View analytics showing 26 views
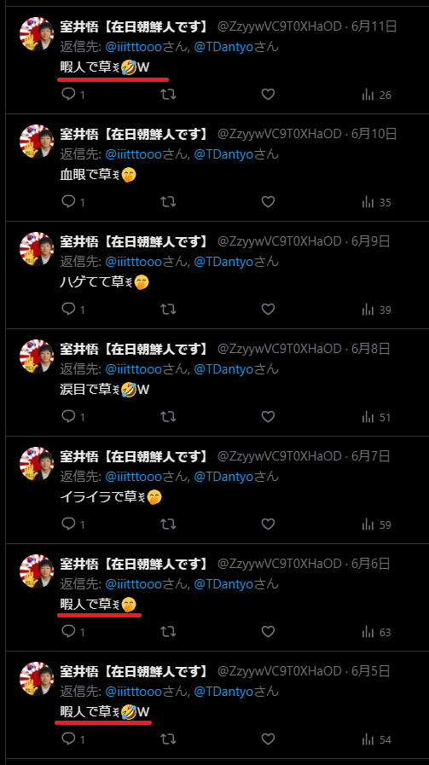Image resolution: width=429 pixels, height=765 pixels. 376,95
